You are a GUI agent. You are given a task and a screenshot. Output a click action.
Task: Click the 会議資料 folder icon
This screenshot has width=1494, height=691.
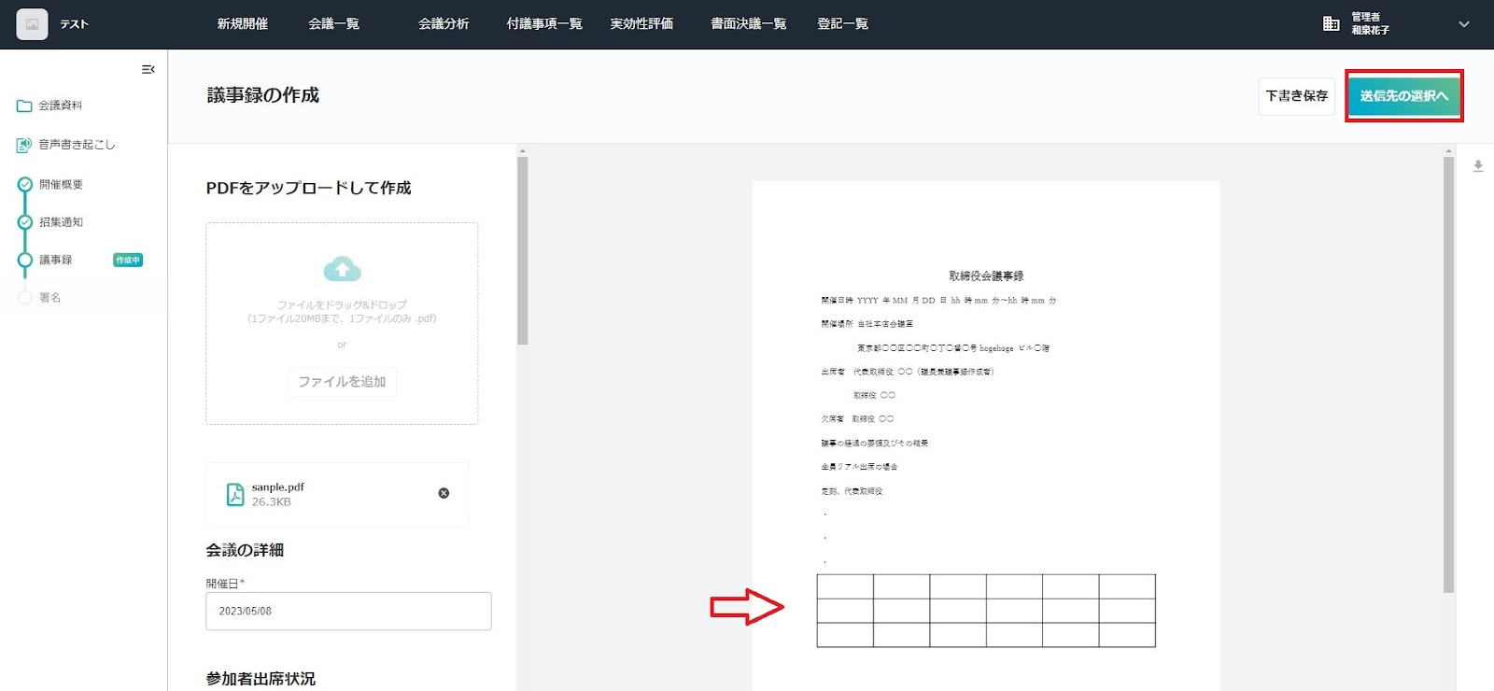pyautogui.click(x=24, y=106)
